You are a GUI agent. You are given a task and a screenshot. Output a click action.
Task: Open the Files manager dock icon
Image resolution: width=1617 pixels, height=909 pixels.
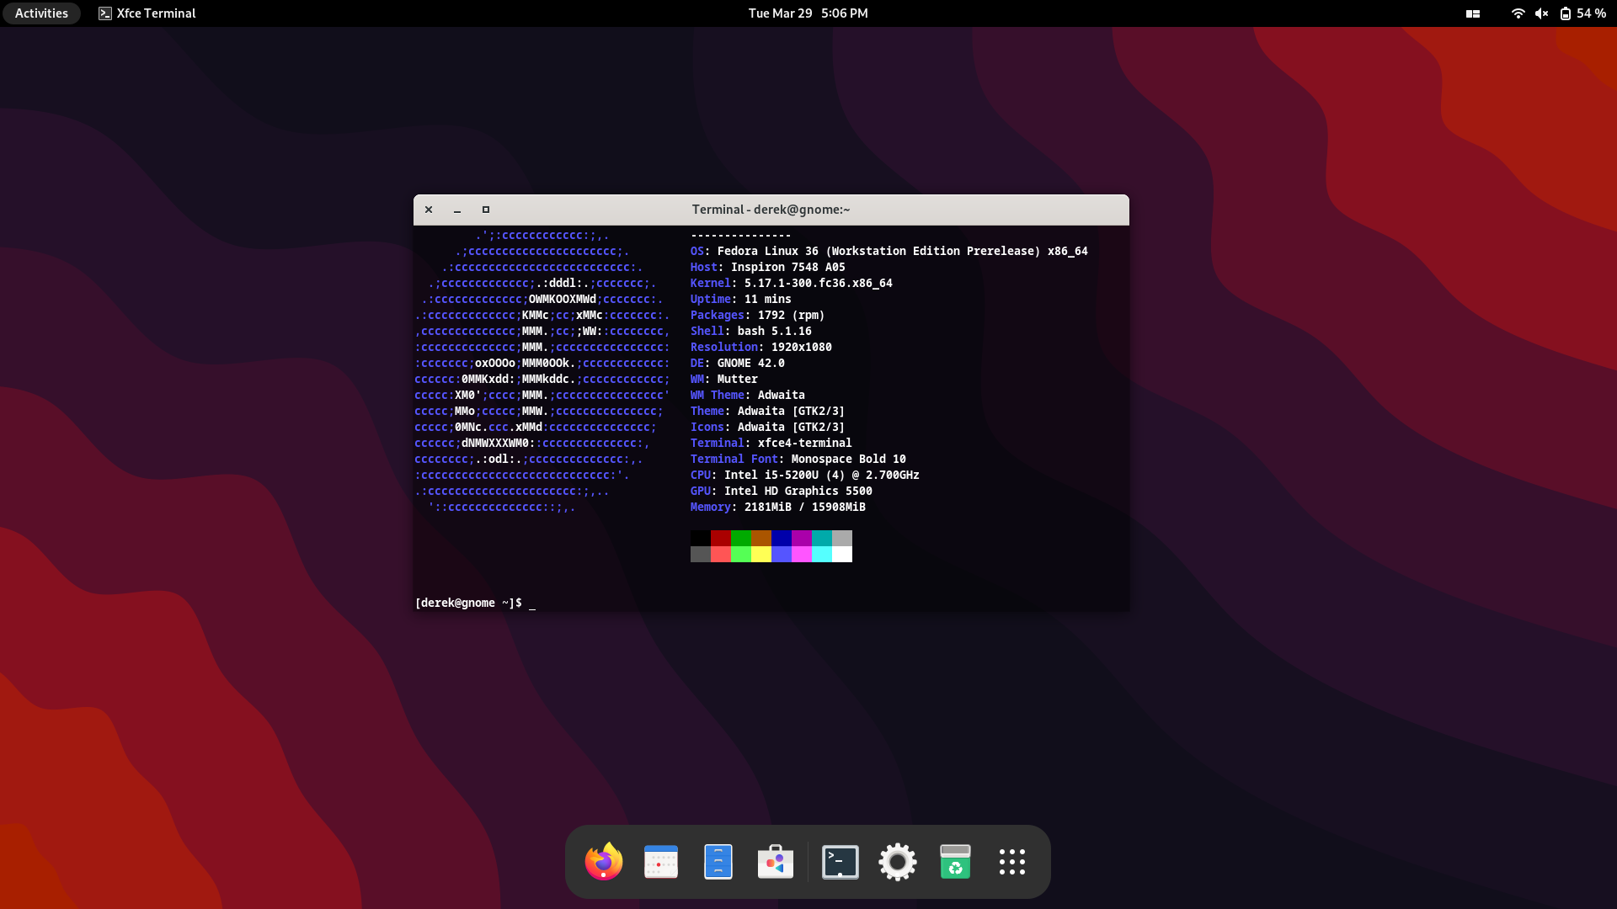point(718,862)
